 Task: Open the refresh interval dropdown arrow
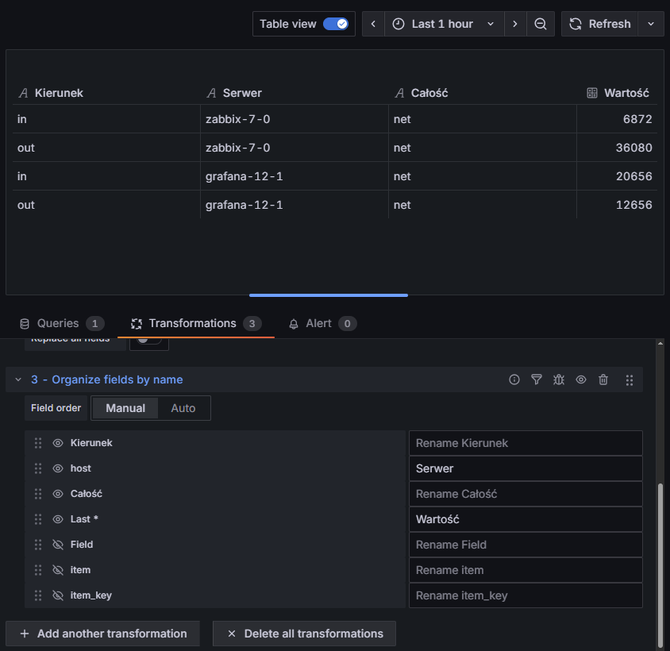point(651,24)
